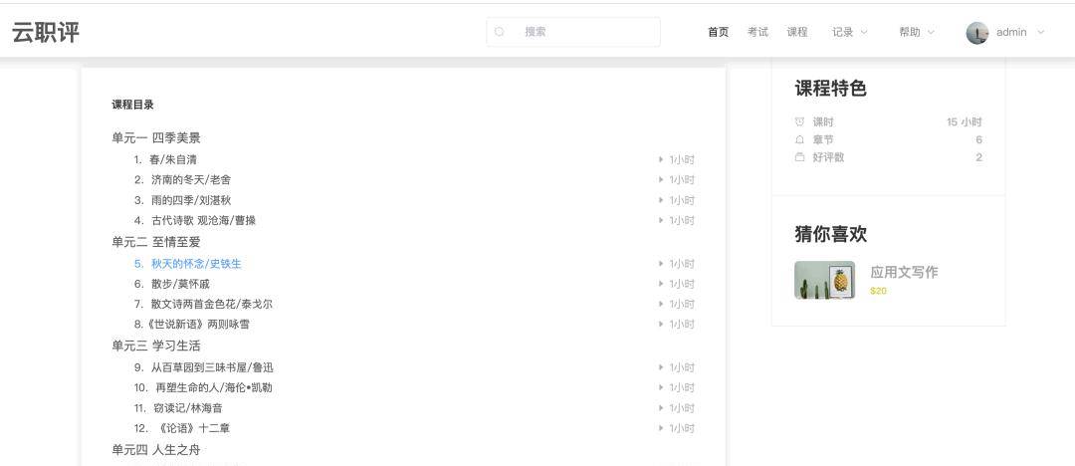Click the bell icon beside 章节
1075x466 pixels.
point(799,139)
